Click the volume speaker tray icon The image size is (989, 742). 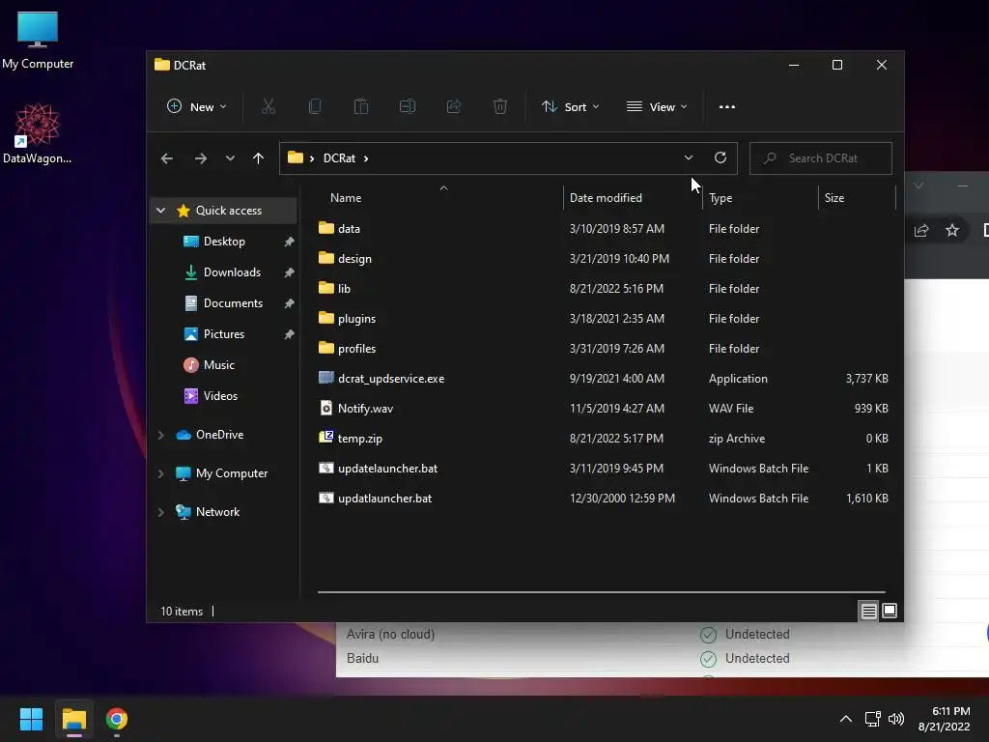tap(895, 719)
